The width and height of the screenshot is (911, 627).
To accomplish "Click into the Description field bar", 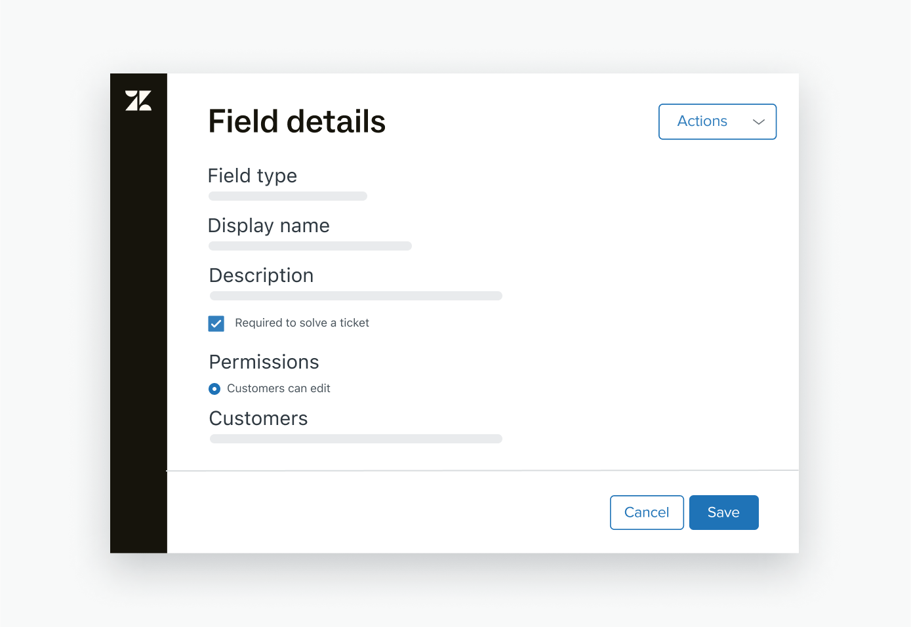I will point(355,296).
